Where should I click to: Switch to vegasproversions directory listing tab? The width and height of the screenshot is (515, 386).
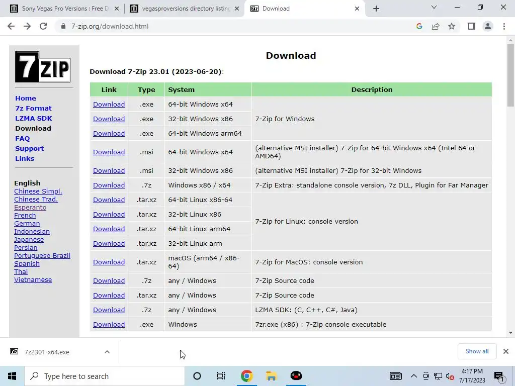(x=185, y=9)
